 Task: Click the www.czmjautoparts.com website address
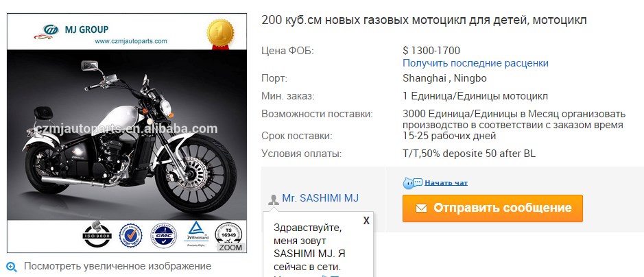point(130,41)
